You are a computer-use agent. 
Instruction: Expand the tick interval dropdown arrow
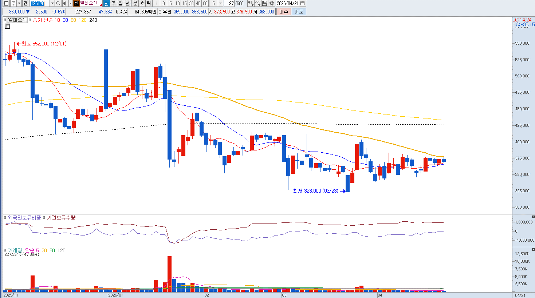click(x=220, y=3)
